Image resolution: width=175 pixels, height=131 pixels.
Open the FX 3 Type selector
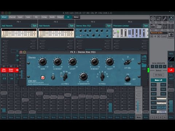coord(109,26)
